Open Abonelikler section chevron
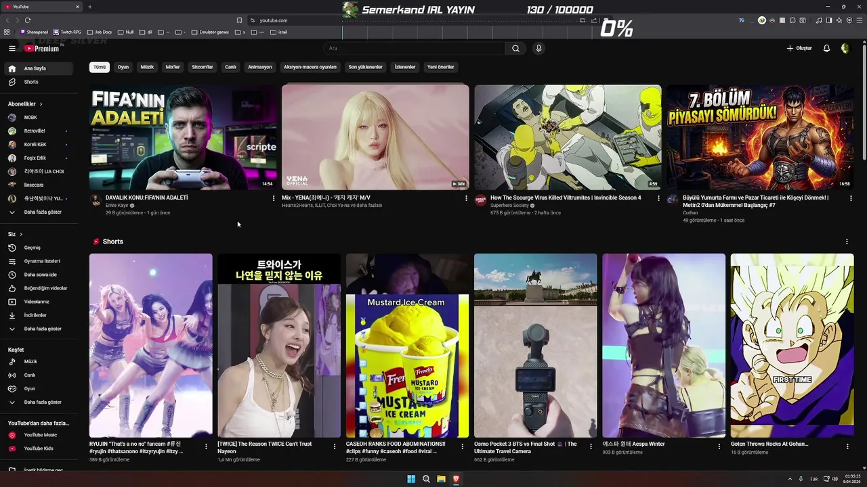Viewport: 867px width, 487px height. 41,104
